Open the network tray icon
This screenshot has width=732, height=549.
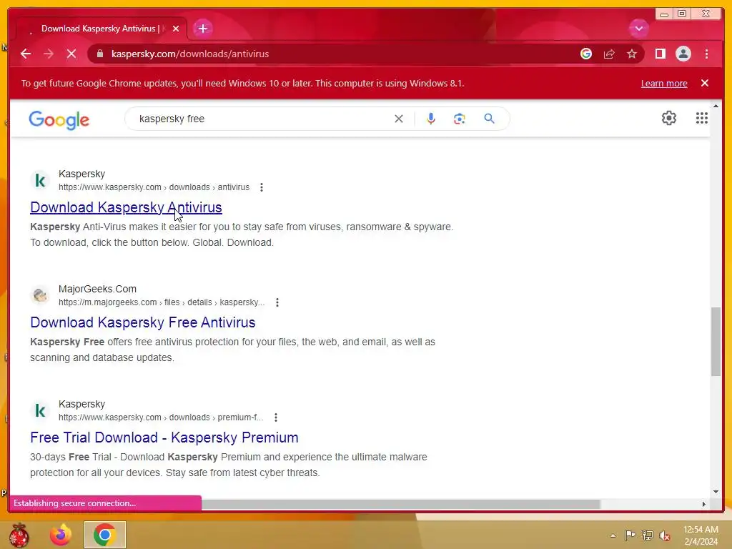coord(647,535)
